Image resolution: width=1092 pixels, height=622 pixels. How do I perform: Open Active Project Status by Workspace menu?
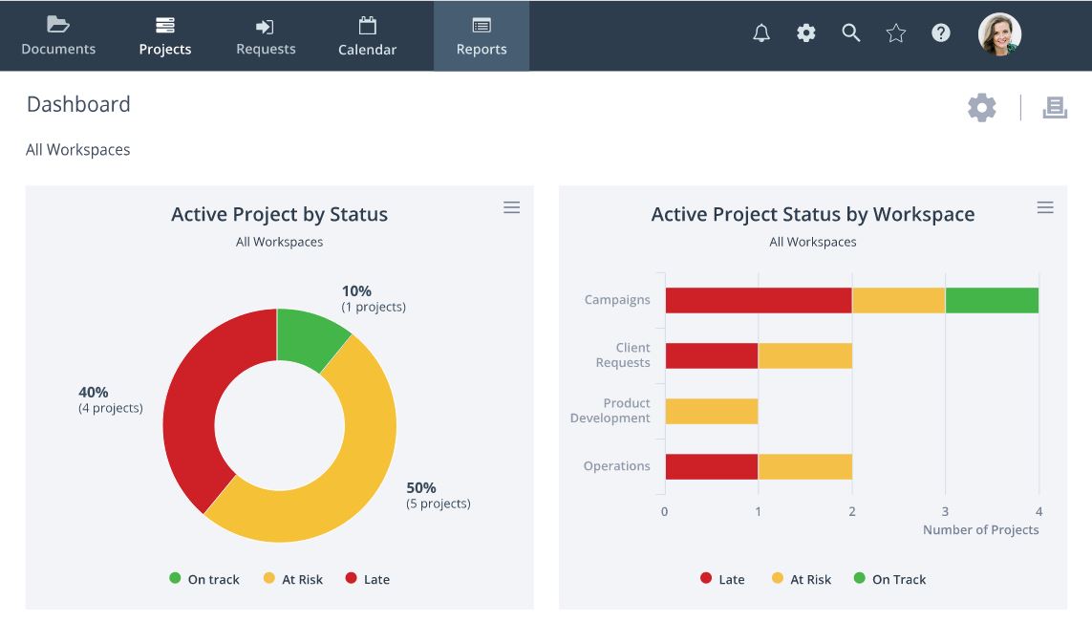(x=1045, y=207)
